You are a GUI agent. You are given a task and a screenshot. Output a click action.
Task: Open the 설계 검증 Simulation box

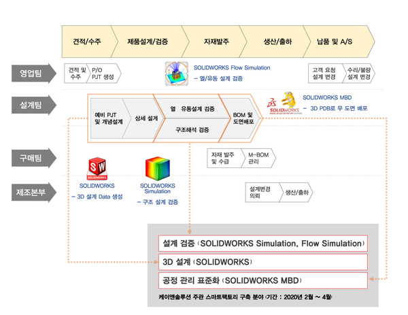tap(264, 243)
